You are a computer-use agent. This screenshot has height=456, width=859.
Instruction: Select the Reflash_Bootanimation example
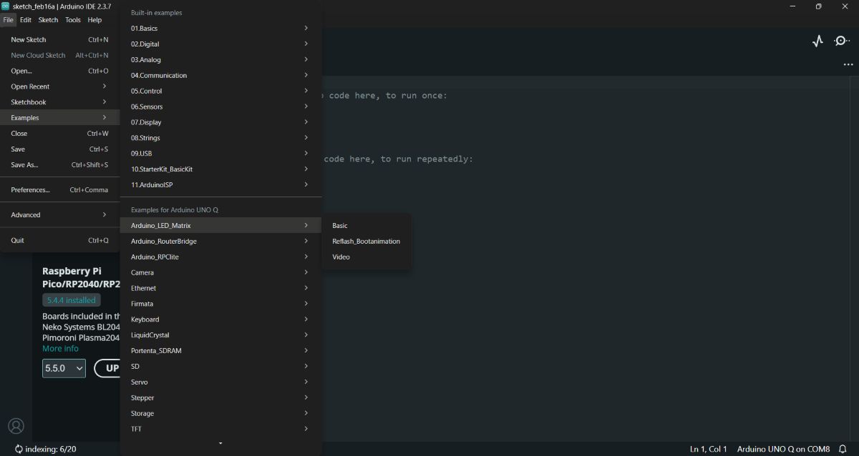click(365, 241)
